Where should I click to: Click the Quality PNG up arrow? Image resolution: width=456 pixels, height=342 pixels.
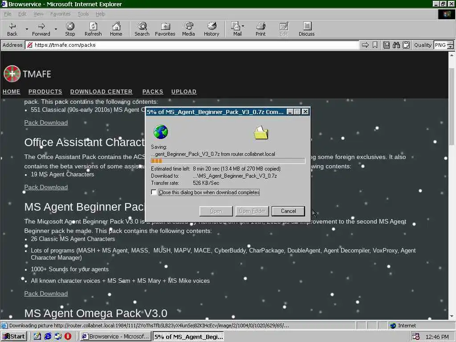point(451,43)
